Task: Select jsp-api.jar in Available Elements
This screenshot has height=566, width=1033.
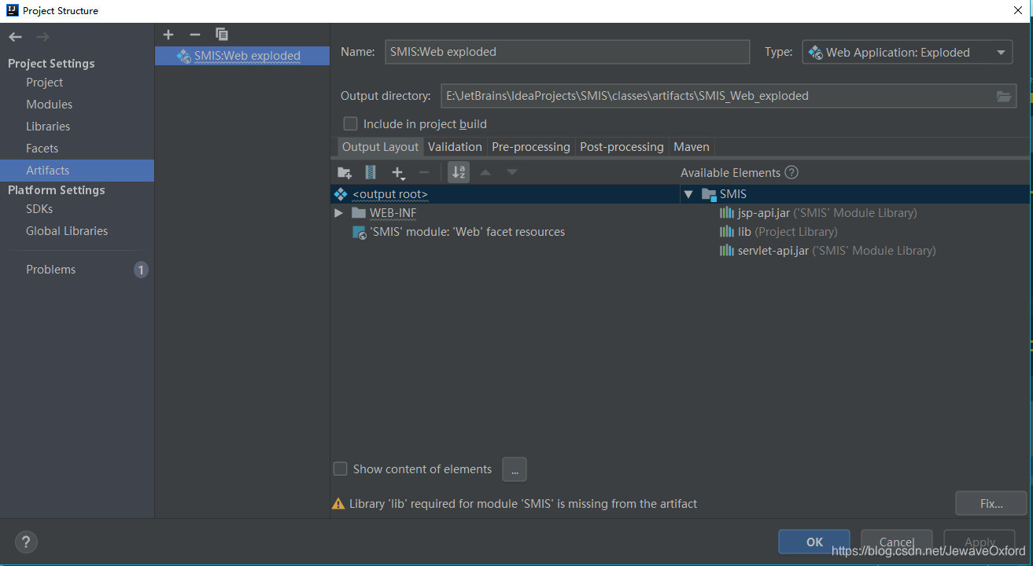Action: [x=827, y=213]
